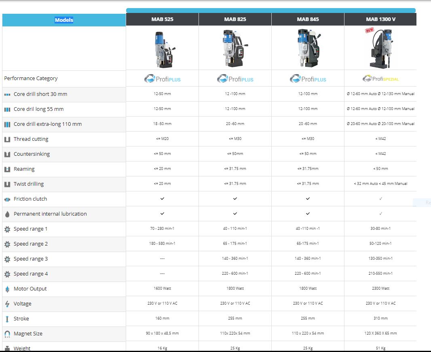Click the Core drill short 30 mm icon
Viewport: 431px width, 352px height.
(7, 95)
